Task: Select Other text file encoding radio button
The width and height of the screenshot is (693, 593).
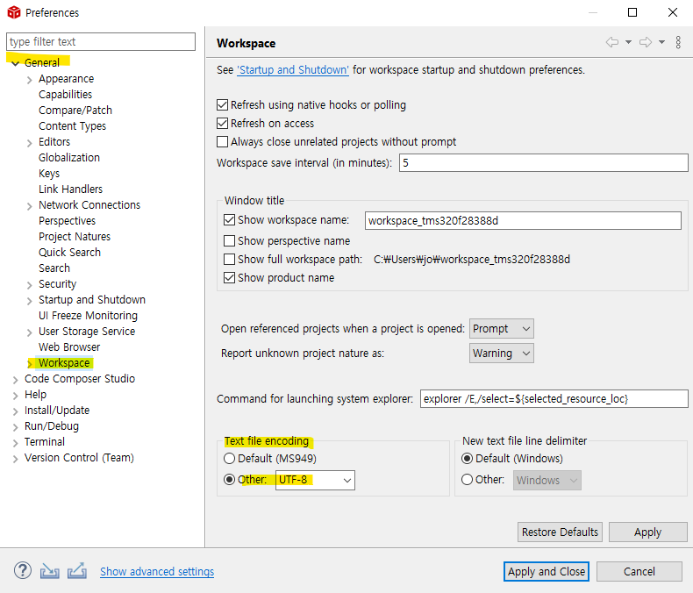Action: pos(229,480)
